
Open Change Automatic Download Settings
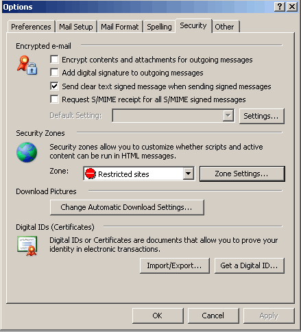tap(127, 207)
